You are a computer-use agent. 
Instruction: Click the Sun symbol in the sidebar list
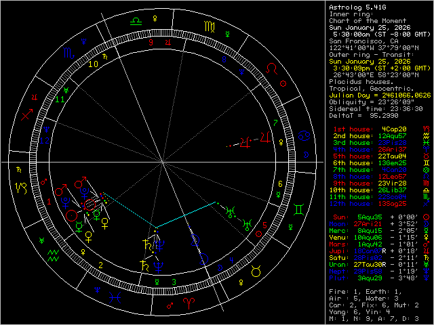coord(425,217)
